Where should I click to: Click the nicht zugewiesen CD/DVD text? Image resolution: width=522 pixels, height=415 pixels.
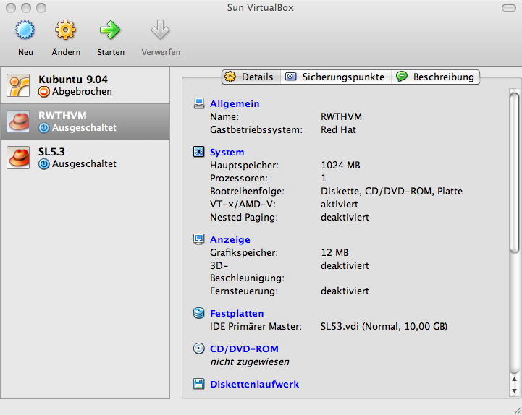pyautogui.click(x=250, y=361)
